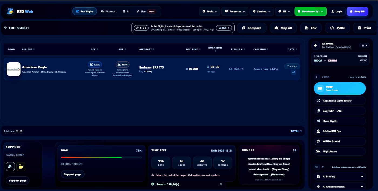This screenshot has width=378, height=191.
Task: Sort the table by AIRCRAFT column
Action: 147,49
